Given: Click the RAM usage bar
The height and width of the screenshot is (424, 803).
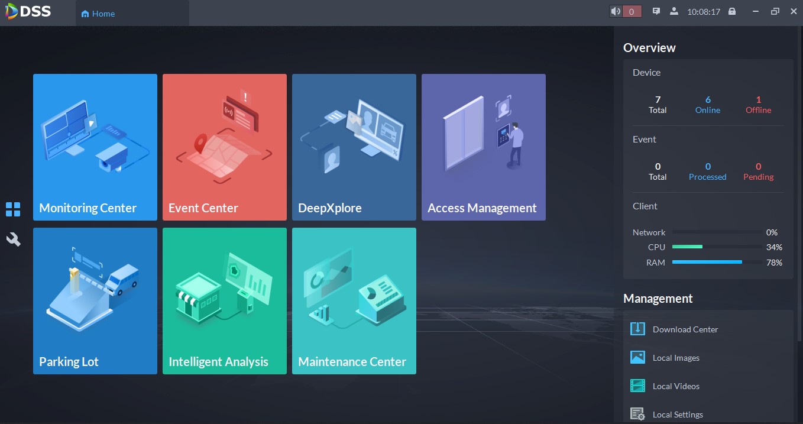Looking at the screenshot, I should tap(717, 263).
